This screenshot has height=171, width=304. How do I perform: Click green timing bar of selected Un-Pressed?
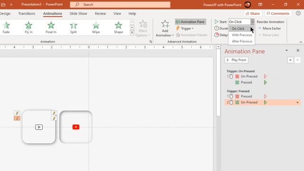click(266, 103)
